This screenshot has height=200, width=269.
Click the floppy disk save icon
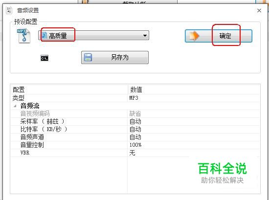(x=88, y=58)
